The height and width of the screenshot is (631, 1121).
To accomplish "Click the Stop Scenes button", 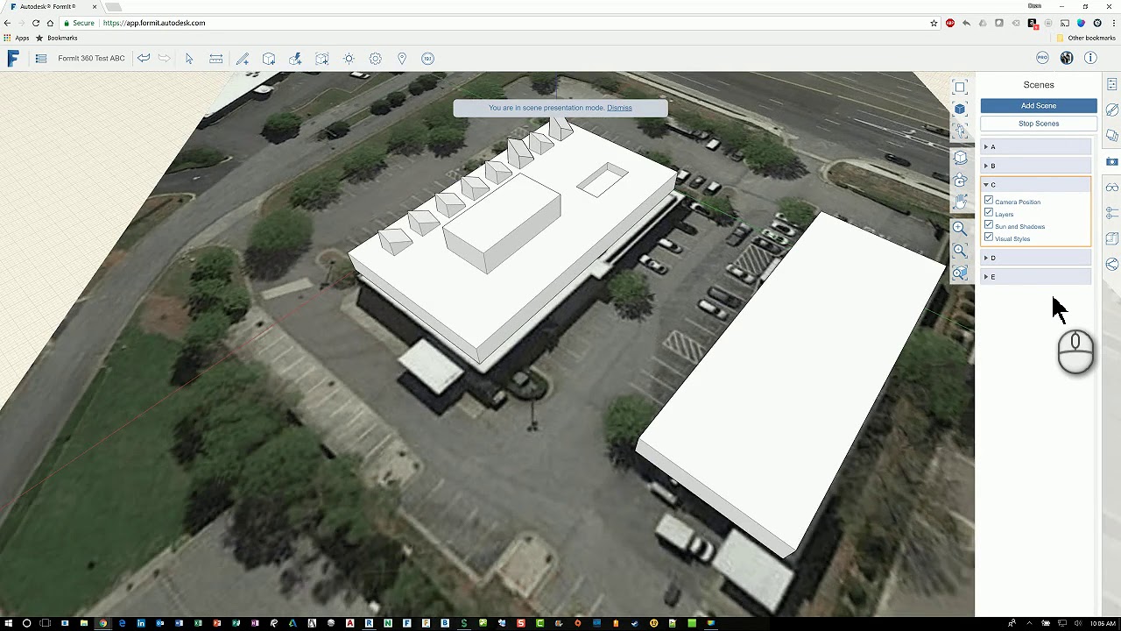I will point(1039,124).
